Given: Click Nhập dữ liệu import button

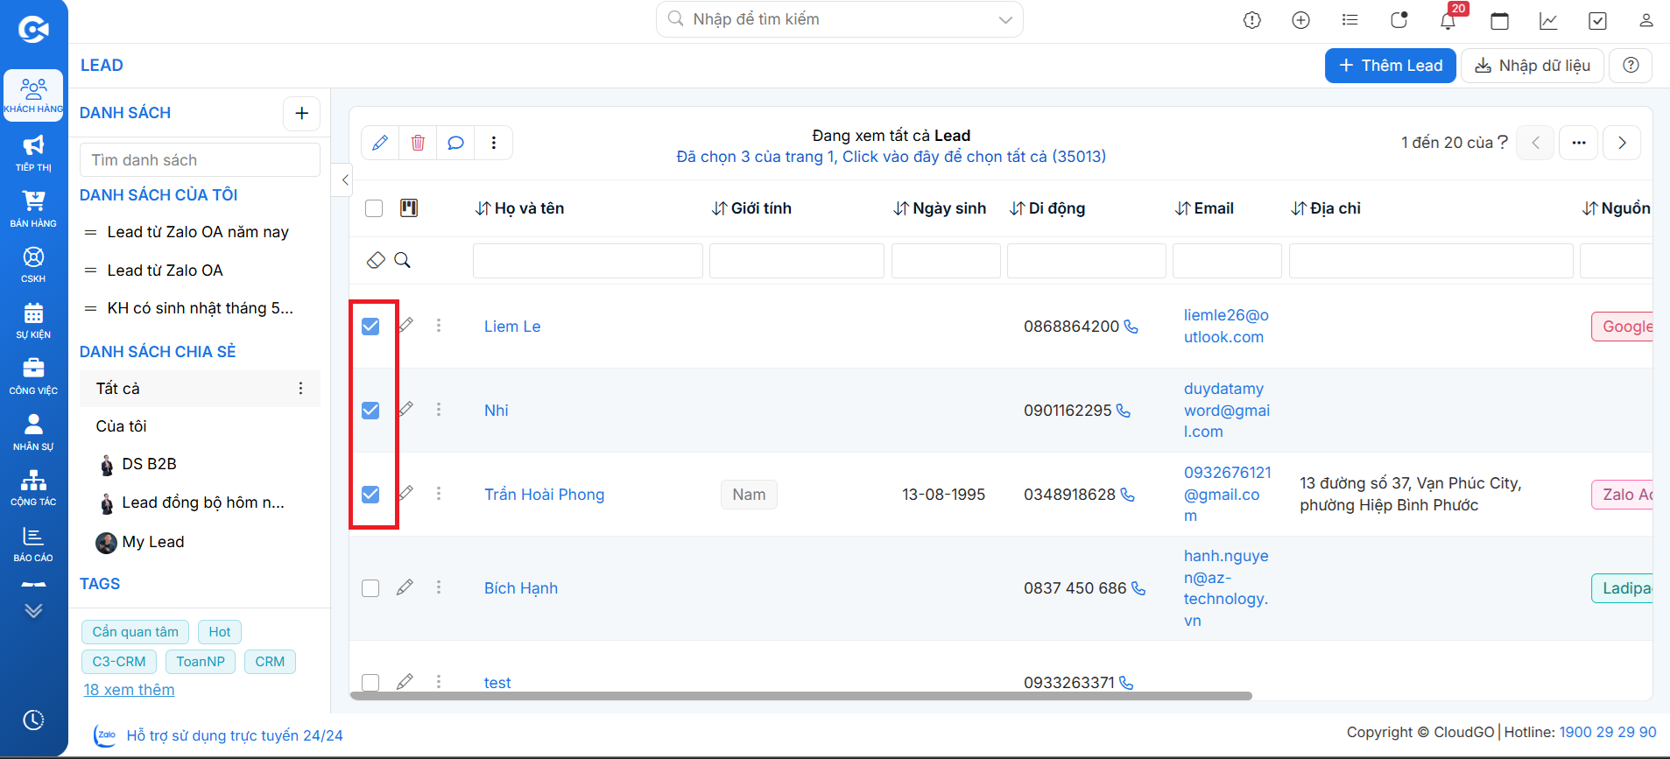Looking at the screenshot, I should [1533, 66].
